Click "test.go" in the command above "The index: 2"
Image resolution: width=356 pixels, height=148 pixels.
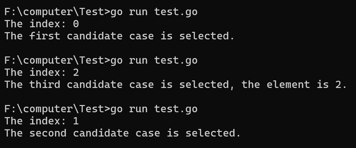click(x=176, y=60)
